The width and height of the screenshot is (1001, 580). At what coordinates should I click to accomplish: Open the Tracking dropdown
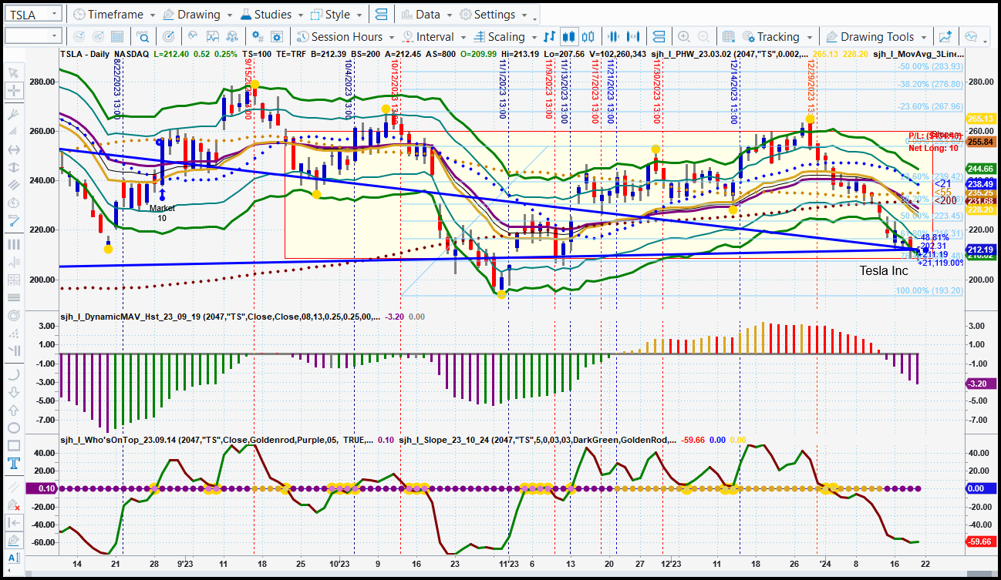(777, 36)
